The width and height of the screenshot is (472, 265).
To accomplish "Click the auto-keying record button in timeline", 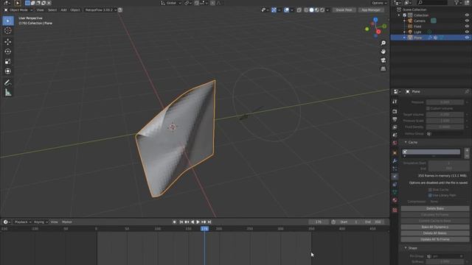I will 174,222.
